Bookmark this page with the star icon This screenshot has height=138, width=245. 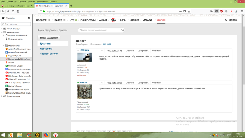pos(189,11)
